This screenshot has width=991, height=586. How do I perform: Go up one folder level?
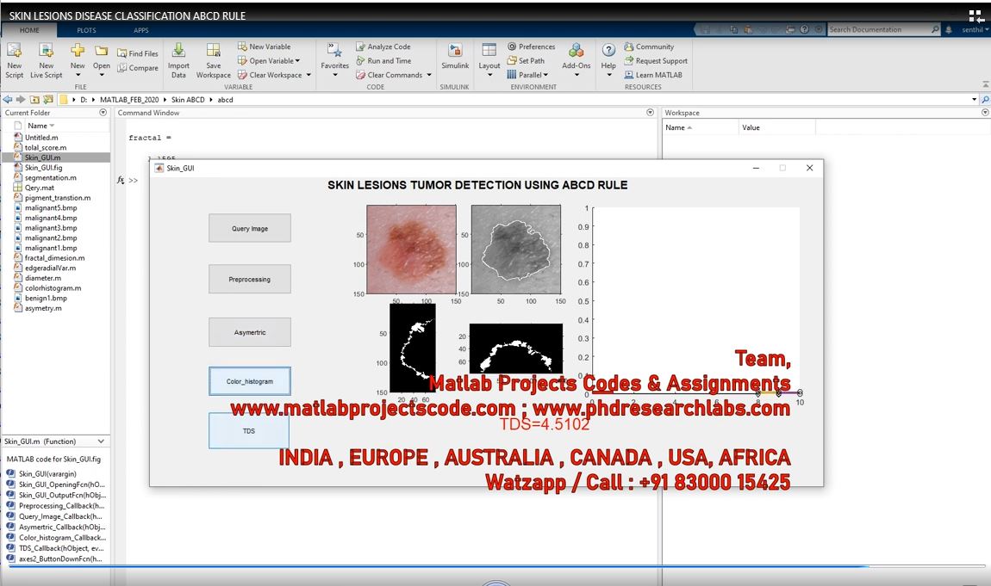point(34,100)
